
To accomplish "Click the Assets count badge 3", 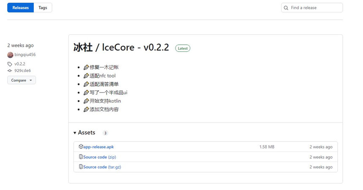I will tap(106, 133).
